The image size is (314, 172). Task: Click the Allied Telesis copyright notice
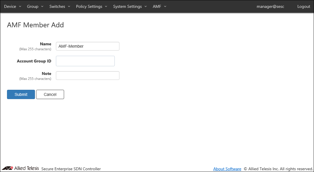[278, 169]
